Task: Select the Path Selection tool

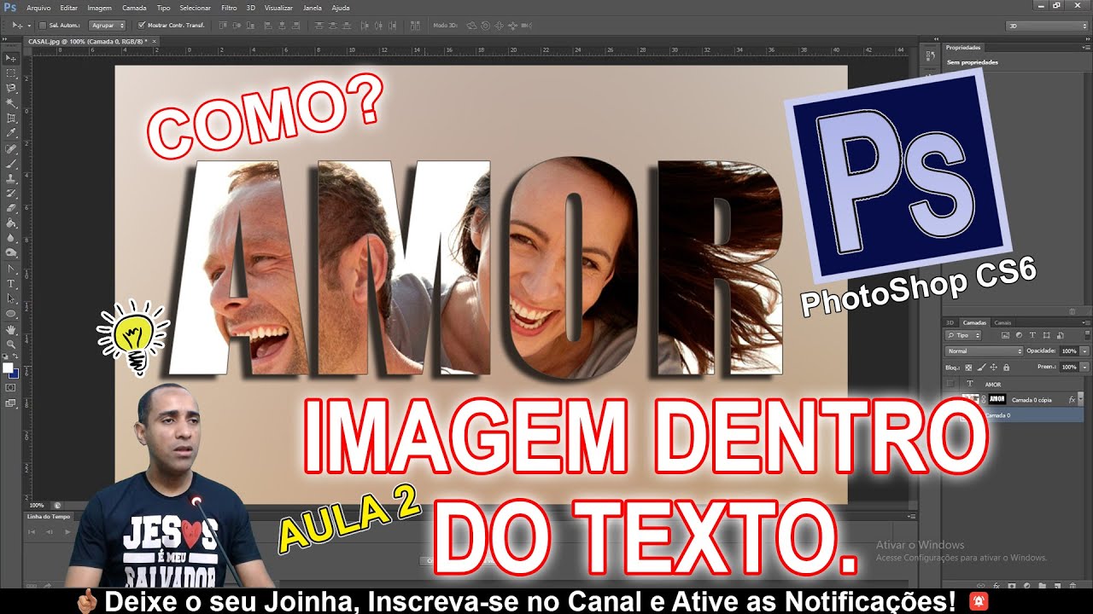Action: click(x=11, y=298)
